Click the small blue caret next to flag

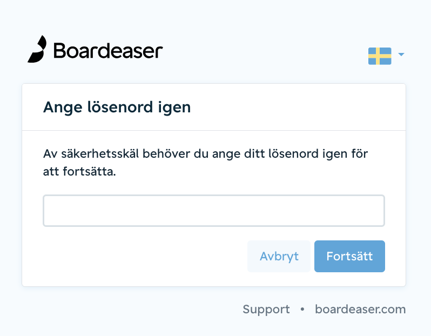[401, 55]
